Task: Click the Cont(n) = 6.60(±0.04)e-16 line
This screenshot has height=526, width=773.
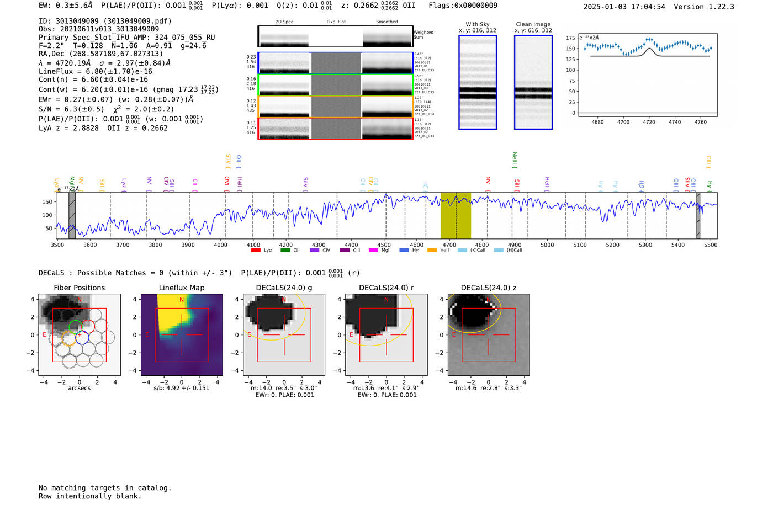Action: (x=93, y=79)
